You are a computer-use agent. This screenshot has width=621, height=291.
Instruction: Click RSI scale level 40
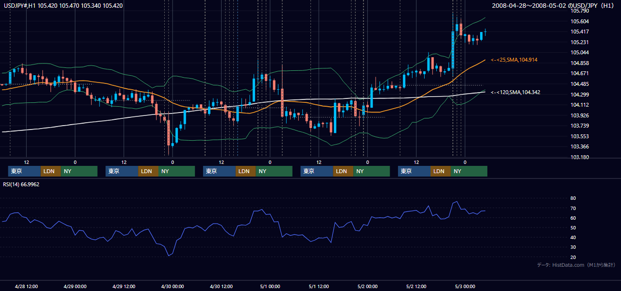pyautogui.click(x=573, y=237)
